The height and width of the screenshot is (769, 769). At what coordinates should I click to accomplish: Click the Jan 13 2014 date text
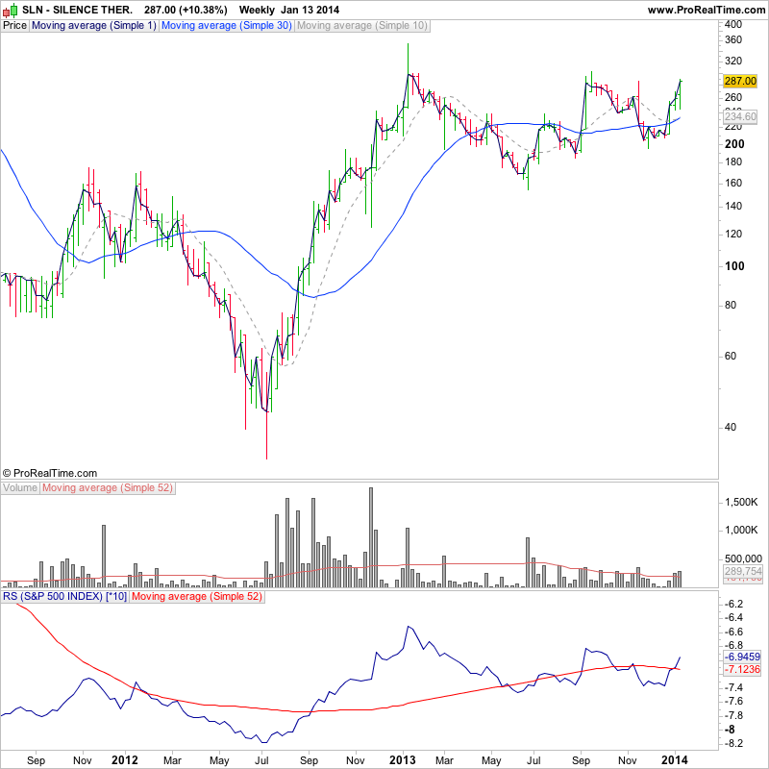(310, 10)
